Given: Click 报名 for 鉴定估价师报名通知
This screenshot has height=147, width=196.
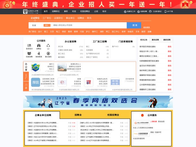Looking at the screenshot, I should coord(170,66).
